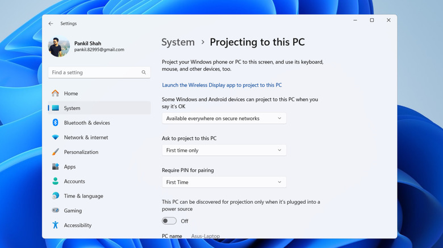
Task: Expand the 'First time only' dropdown
Action: click(224, 151)
